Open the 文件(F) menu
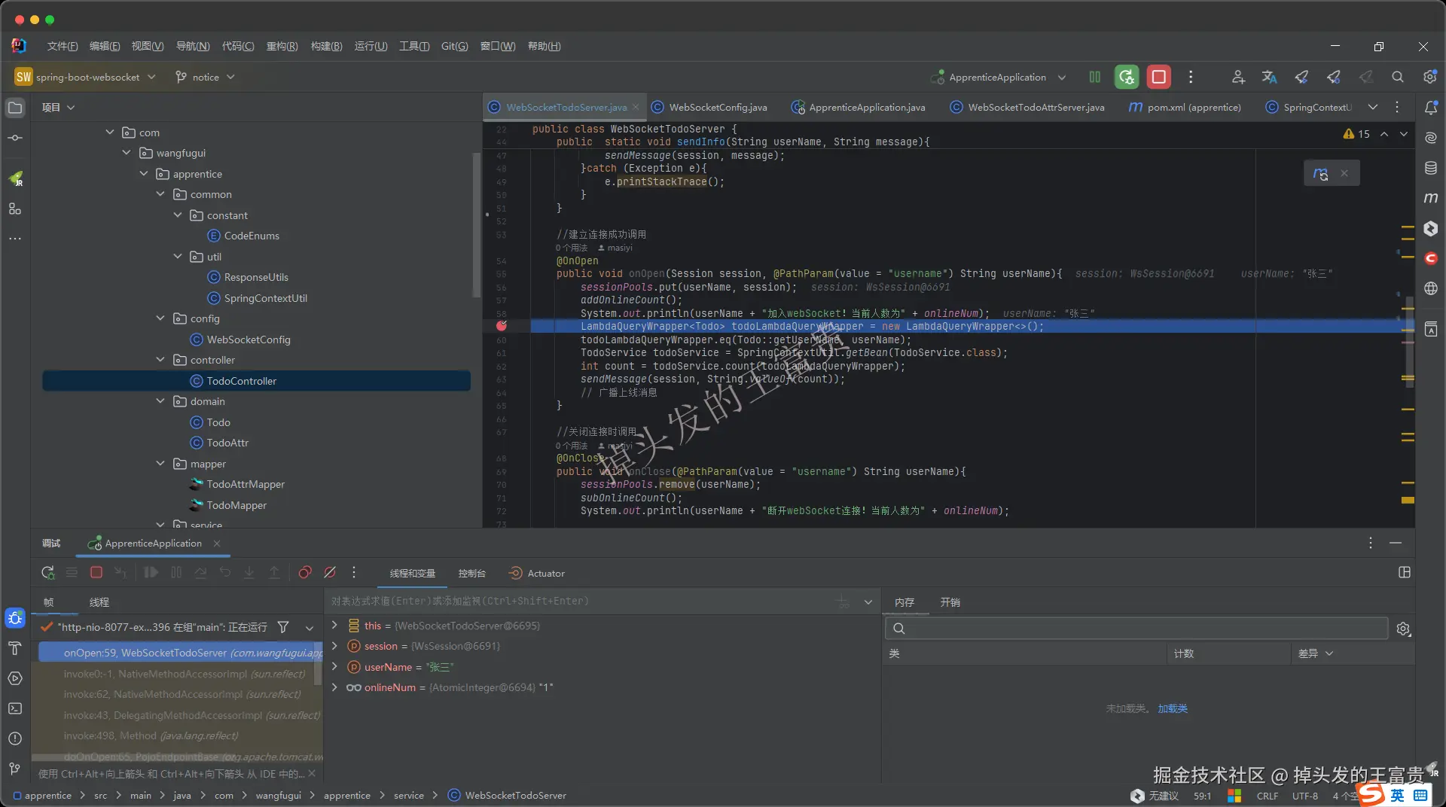 (x=63, y=46)
